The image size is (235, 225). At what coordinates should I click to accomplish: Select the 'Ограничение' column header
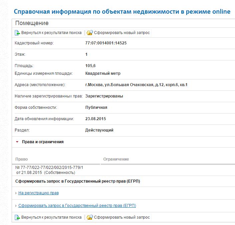(x=116, y=159)
